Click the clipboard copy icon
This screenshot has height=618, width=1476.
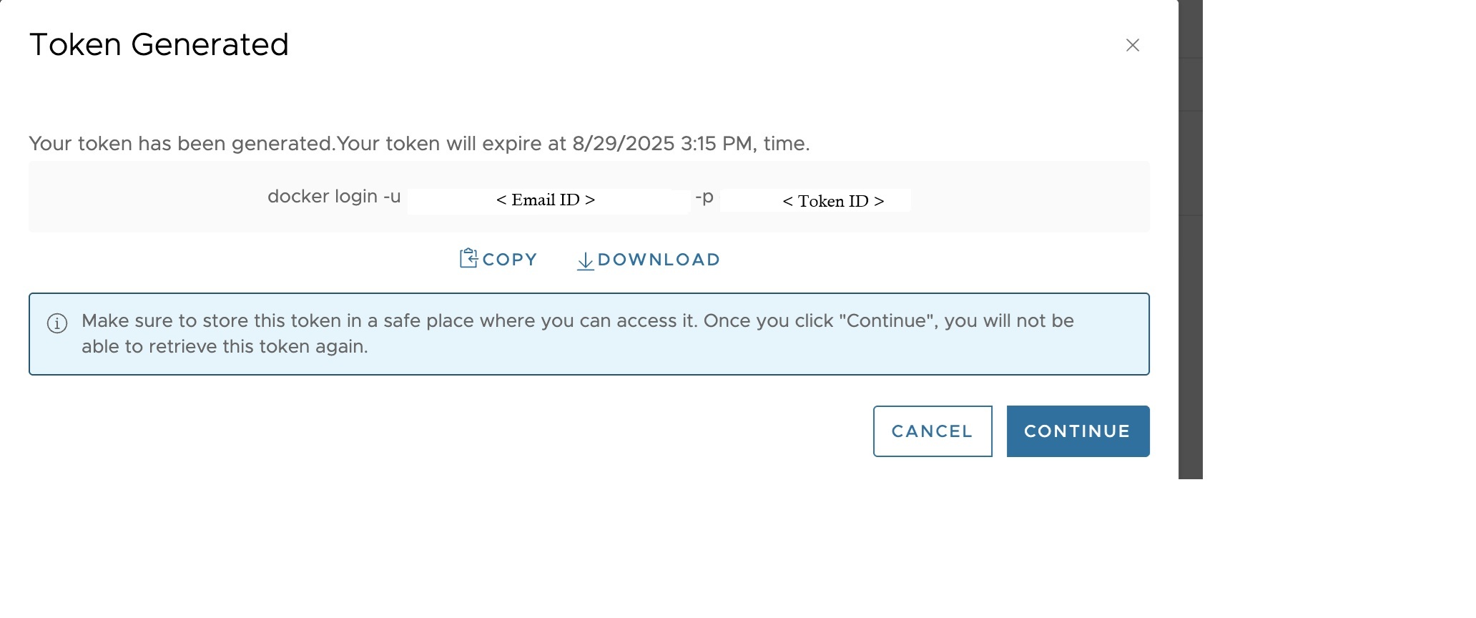coord(468,258)
